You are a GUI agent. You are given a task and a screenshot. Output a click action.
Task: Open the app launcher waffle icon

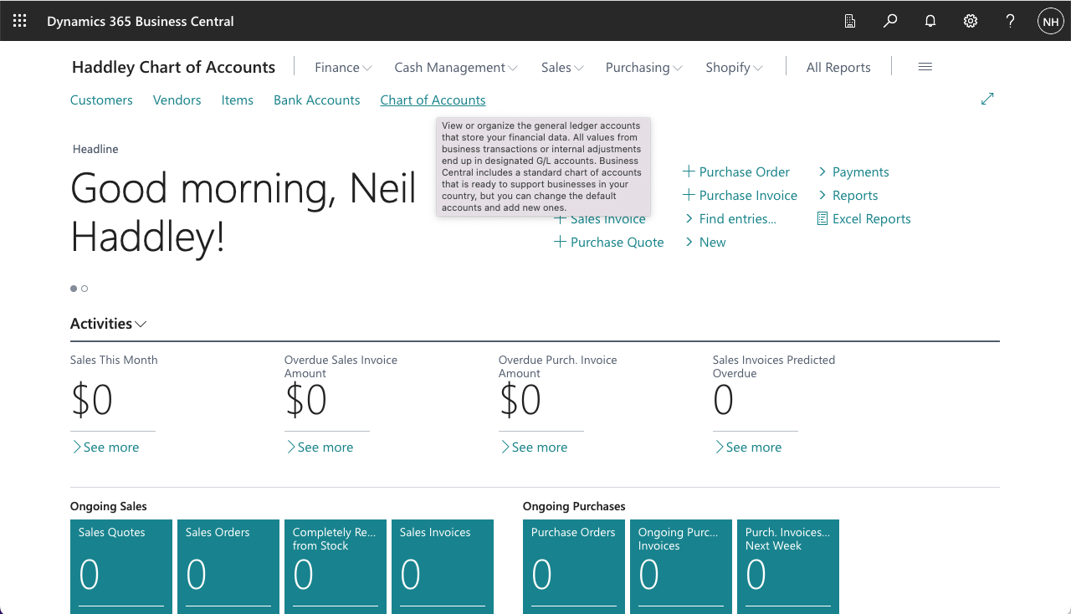[x=20, y=21]
